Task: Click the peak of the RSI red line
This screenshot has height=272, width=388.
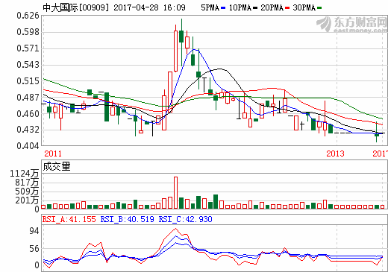Action: click(x=175, y=228)
